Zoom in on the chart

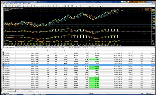point(54,6)
